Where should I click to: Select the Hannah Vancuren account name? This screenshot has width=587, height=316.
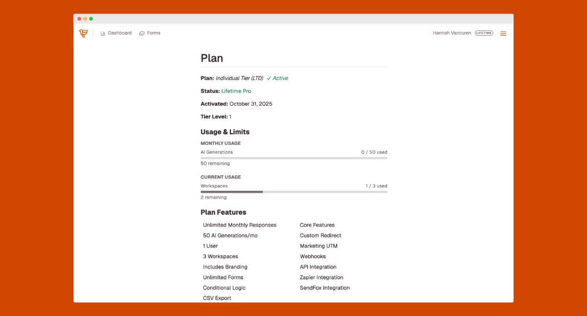coord(452,33)
